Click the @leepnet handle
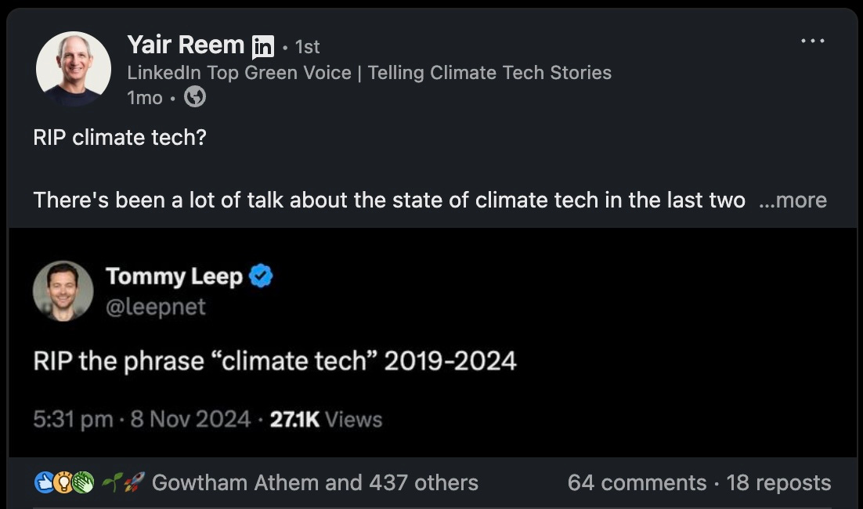863x509 pixels. point(155,306)
